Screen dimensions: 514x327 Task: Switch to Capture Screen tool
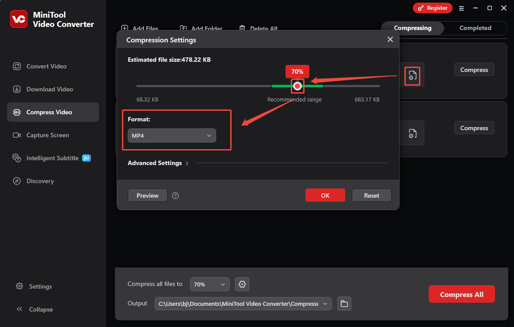(x=48, y=135)
